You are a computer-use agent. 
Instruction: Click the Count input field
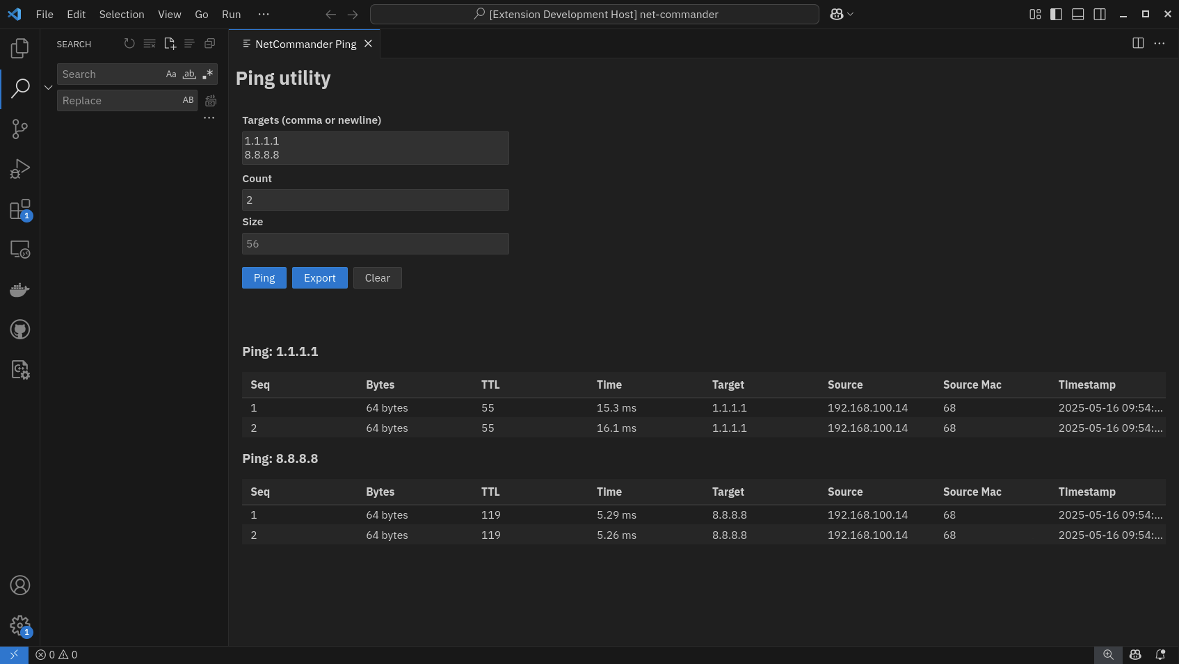click(375, 200)
